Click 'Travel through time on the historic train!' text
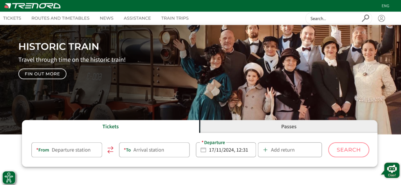401x185 pixels. click(72, 60)
